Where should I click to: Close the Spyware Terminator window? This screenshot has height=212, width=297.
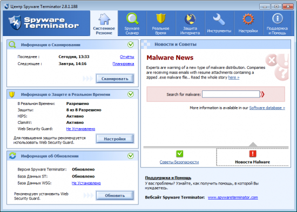tap(288, 6)
